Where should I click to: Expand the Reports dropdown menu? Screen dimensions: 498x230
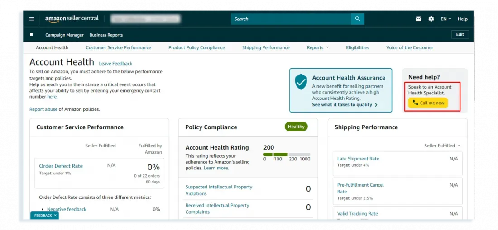click(x=317, y=47)
